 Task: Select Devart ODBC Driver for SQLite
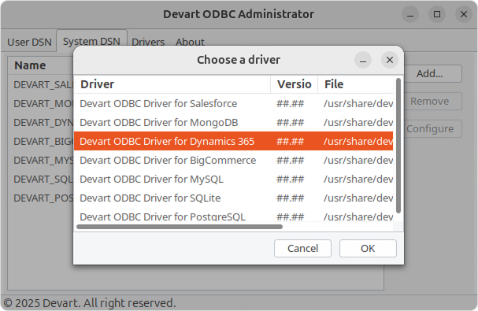(234, 198)
